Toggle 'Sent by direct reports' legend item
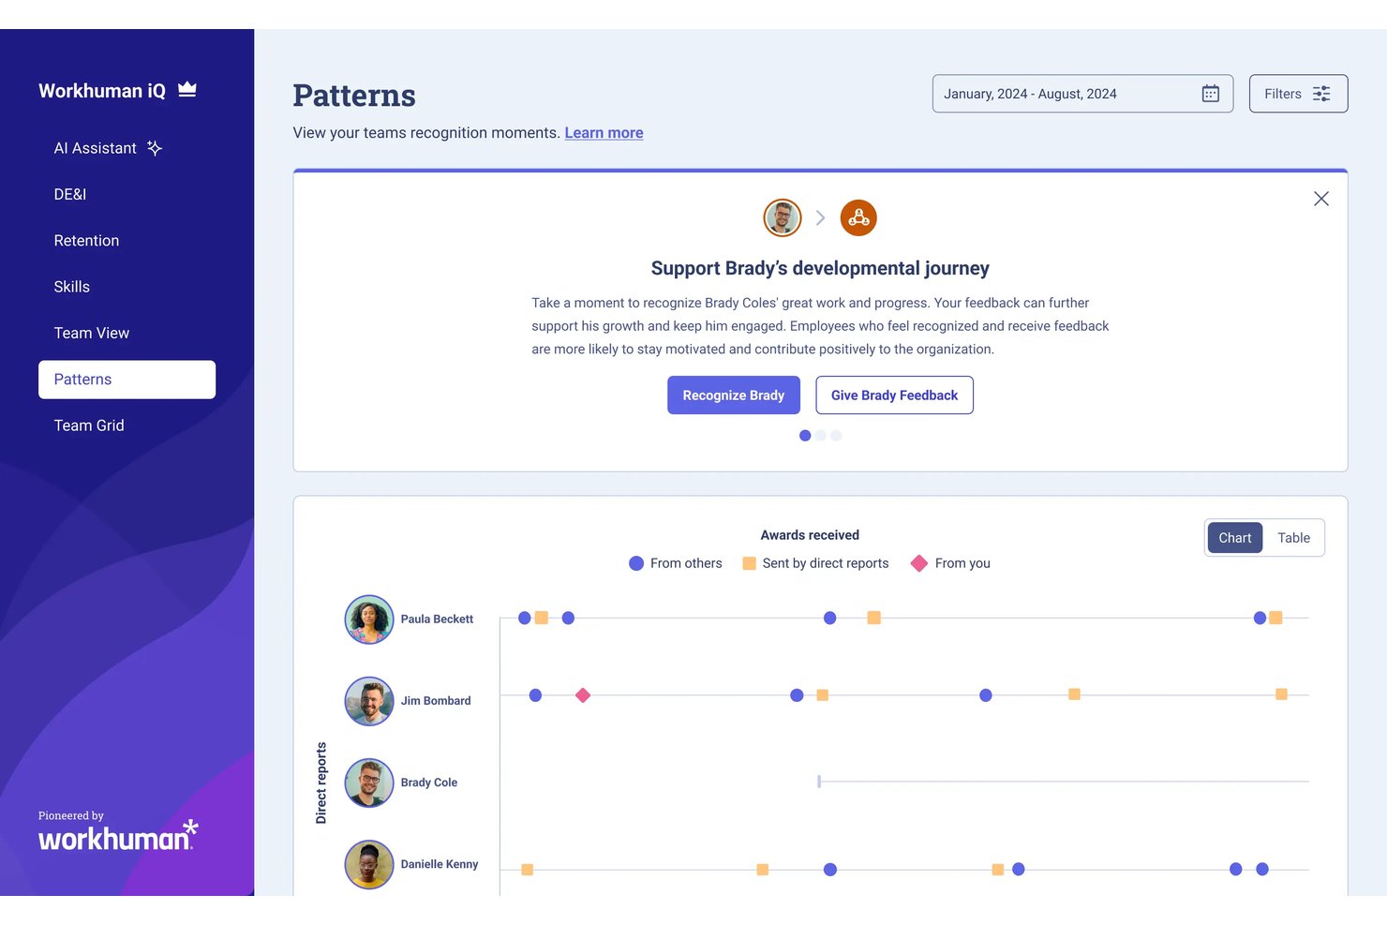The height and width of the screenshot is (925, 1387). point(815,563)
